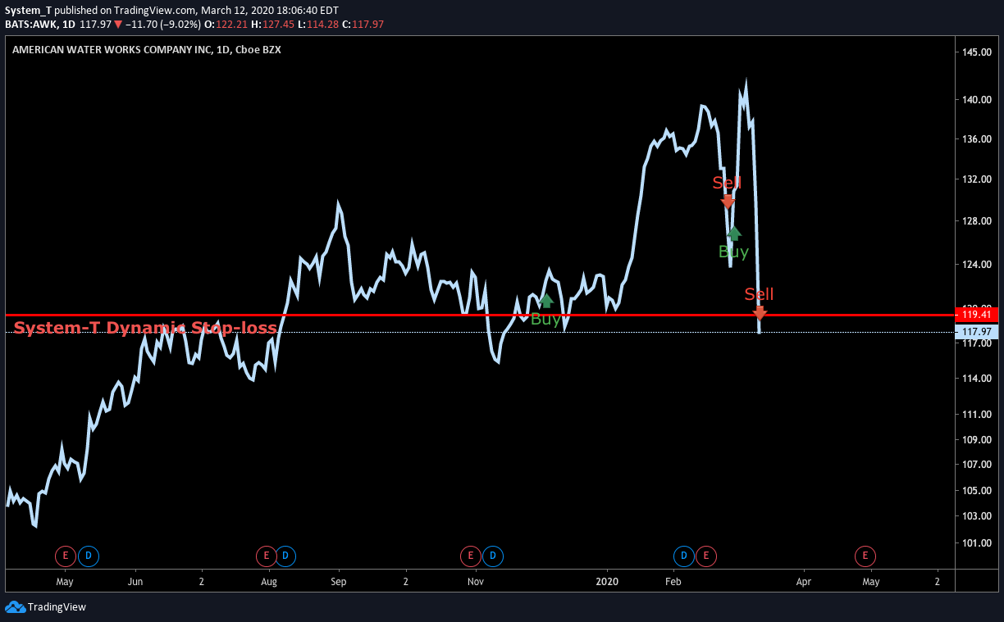Click the 128.00 price axis label
The image size is (1004, 622).
(978, 221)
